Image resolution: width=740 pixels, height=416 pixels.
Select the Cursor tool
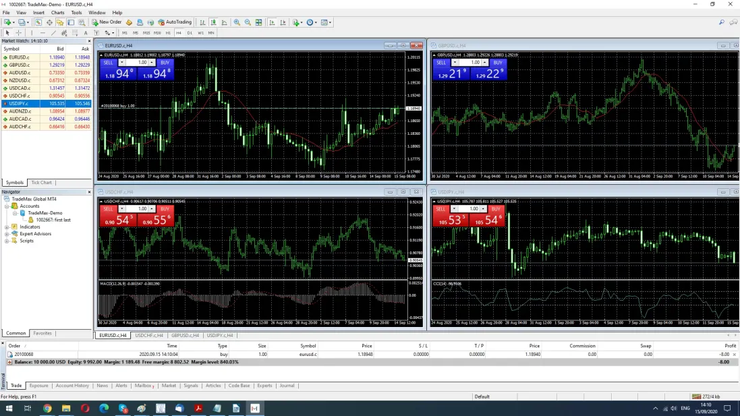pos(7,33)
